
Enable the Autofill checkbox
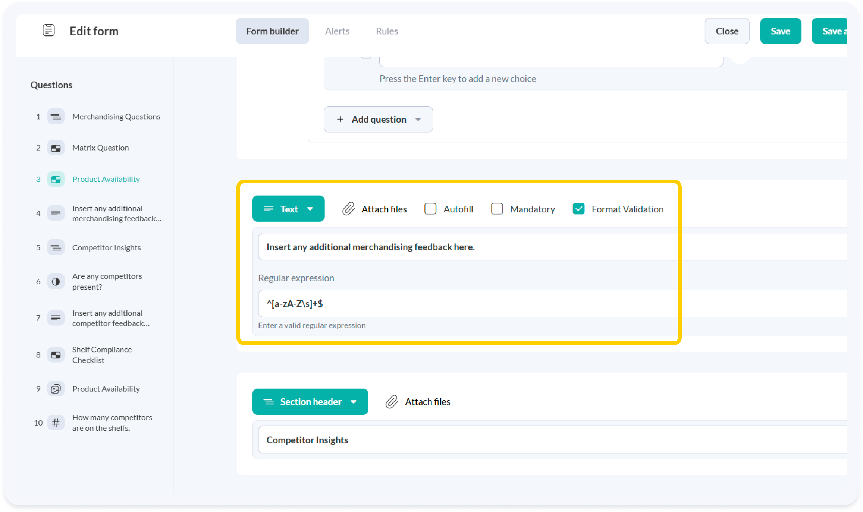(x=430, y=209)
